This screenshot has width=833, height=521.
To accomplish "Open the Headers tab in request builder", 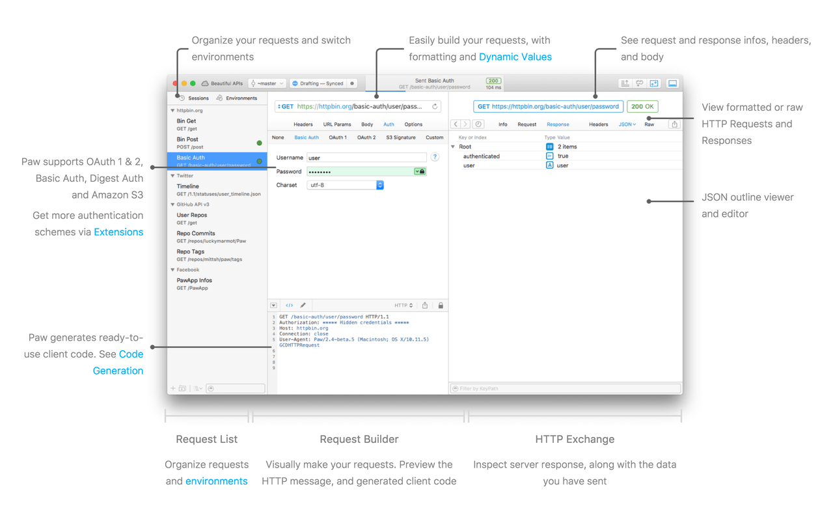I will [303, 124].
